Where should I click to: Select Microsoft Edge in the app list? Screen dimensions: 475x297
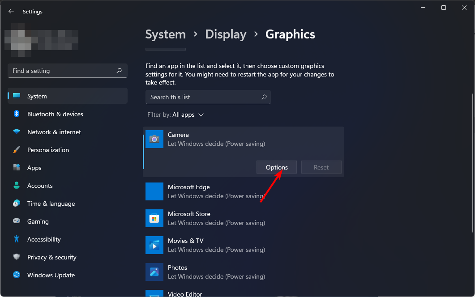point(244,191)
